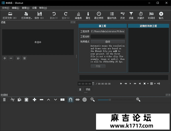Screen dimensions: 171x131
Task: Close the 滤镜 panel
Action: (74, 22)
